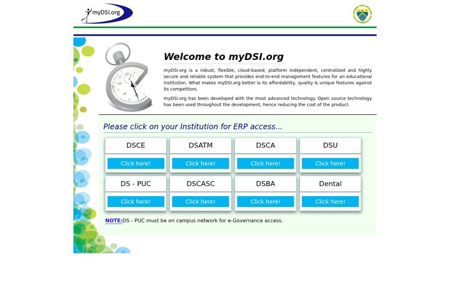Click the DSCASC institution label
This screenshot has height=281, width=450.
coord(201,184)
